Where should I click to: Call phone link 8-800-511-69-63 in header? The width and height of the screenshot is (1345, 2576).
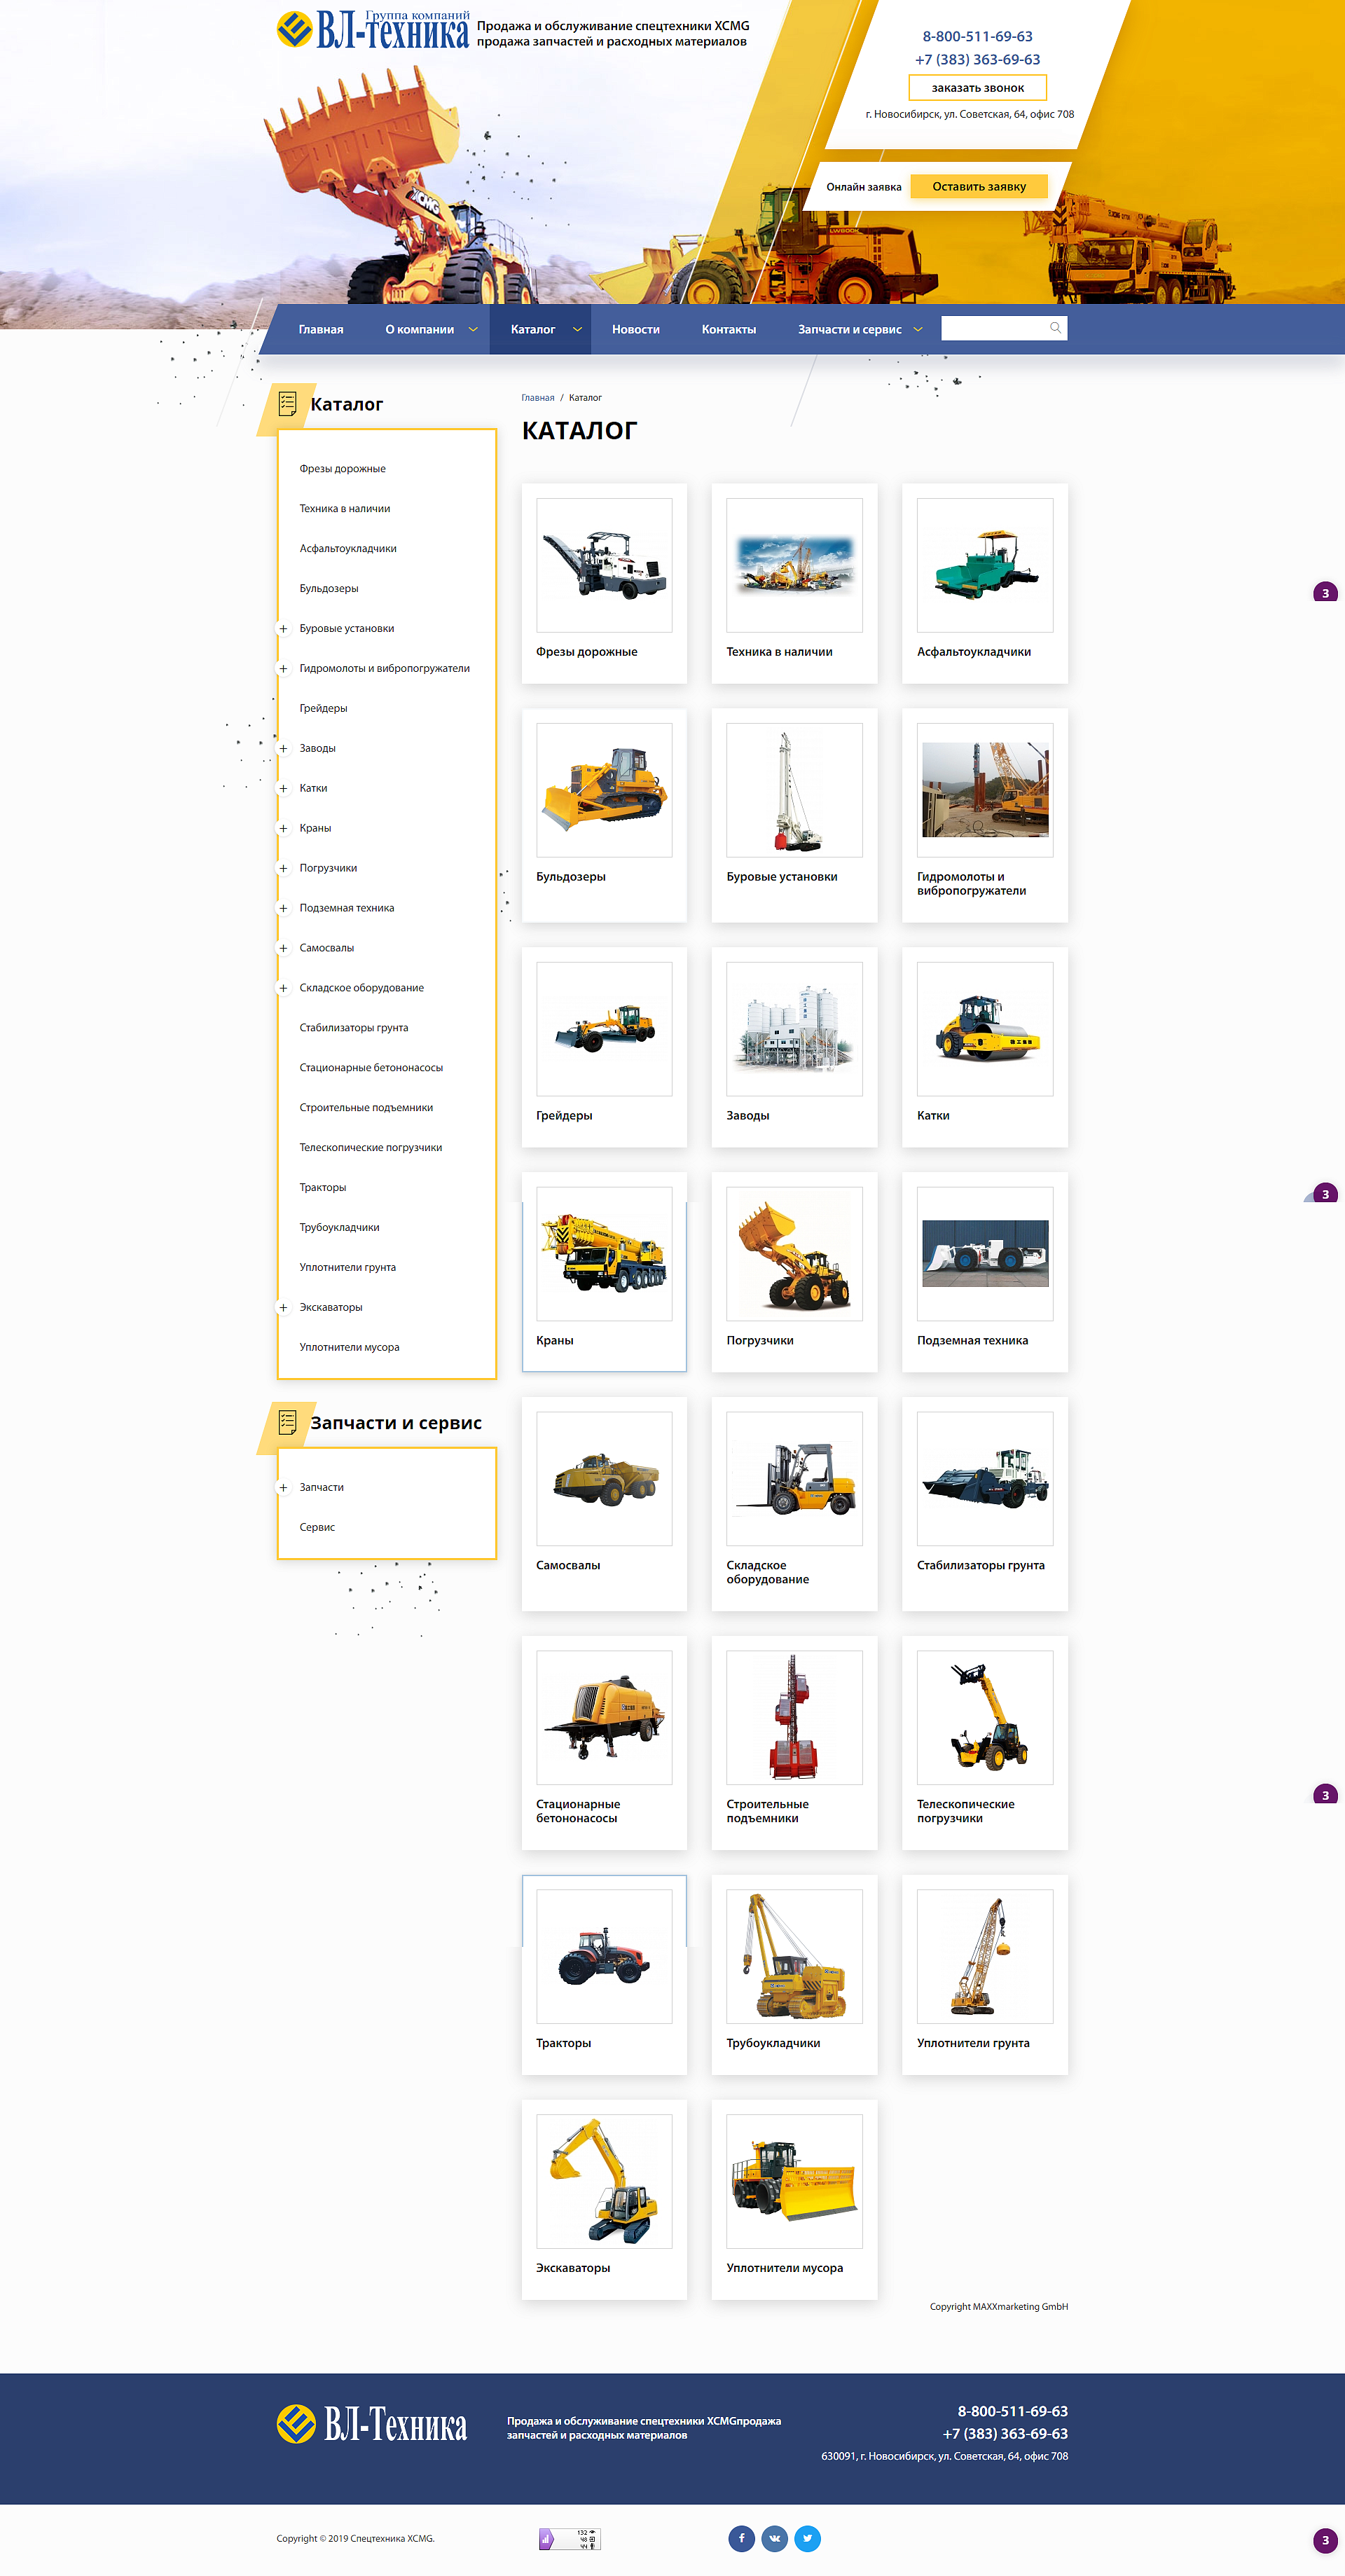[x=977, y=36]
